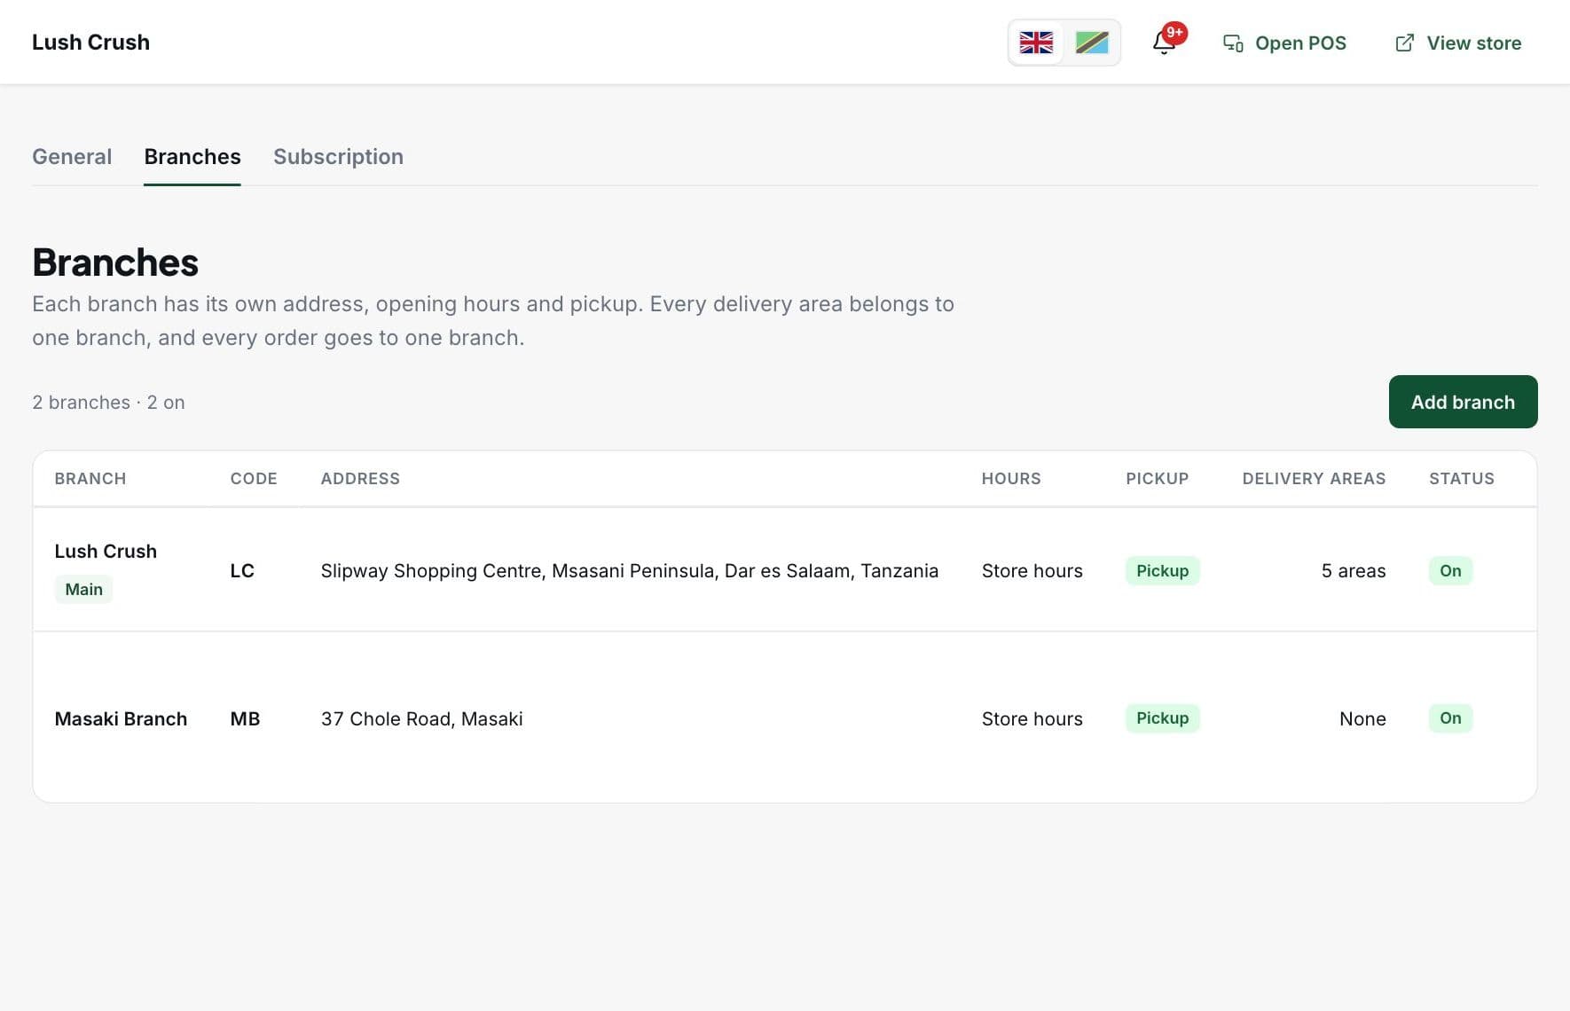Click the On status for Lush Crush

[1450, 571]
